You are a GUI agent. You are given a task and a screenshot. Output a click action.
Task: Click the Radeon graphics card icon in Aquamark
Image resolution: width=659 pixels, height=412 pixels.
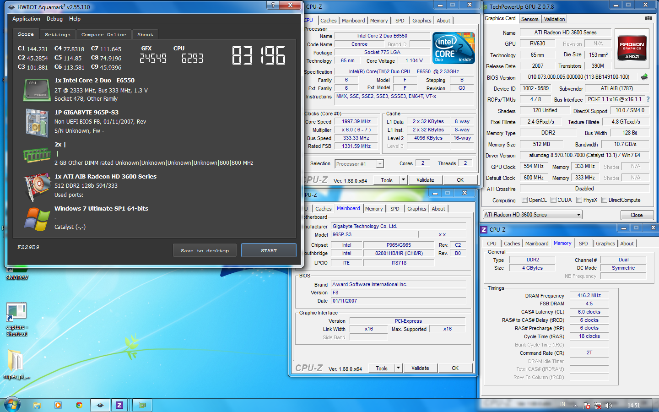[x=38, y=187]
